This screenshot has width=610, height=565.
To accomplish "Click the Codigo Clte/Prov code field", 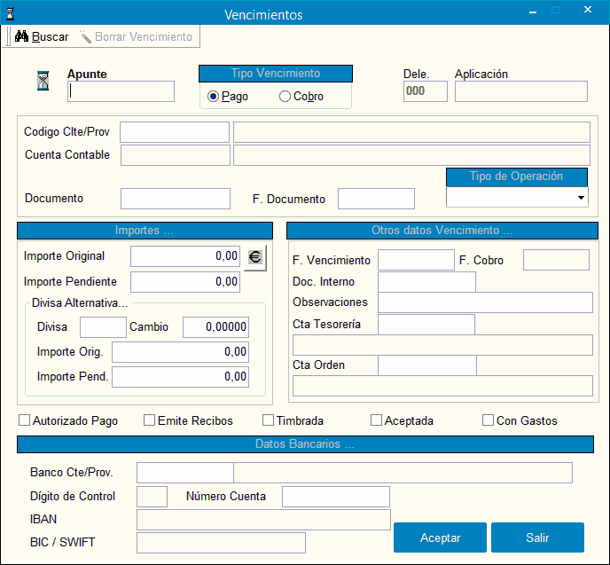I will click(175, 132).
